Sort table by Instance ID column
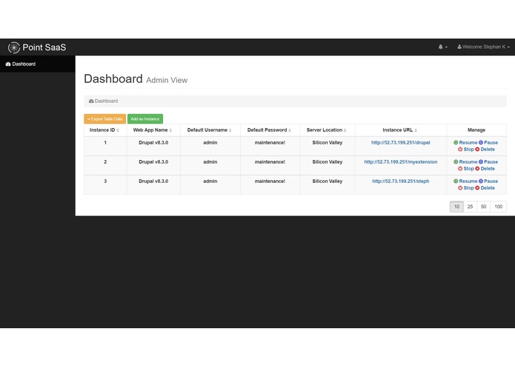515x366 pixels. (105, 130)
